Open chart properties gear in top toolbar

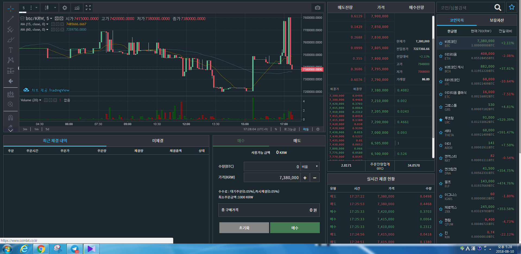pyautogui.click(x=65, y=8)
